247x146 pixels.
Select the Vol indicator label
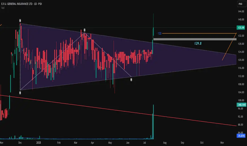pyautogui.click(x=3, y=8)
